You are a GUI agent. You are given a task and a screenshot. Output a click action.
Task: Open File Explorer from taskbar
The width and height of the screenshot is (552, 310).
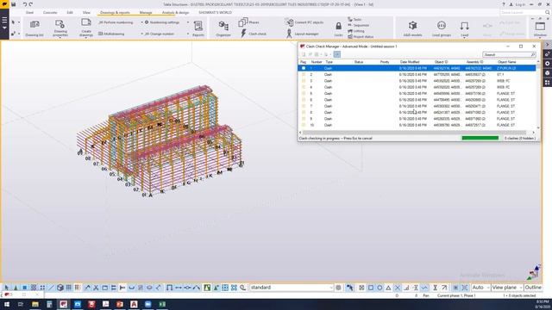pyautogui.click(x=35, y=304)
